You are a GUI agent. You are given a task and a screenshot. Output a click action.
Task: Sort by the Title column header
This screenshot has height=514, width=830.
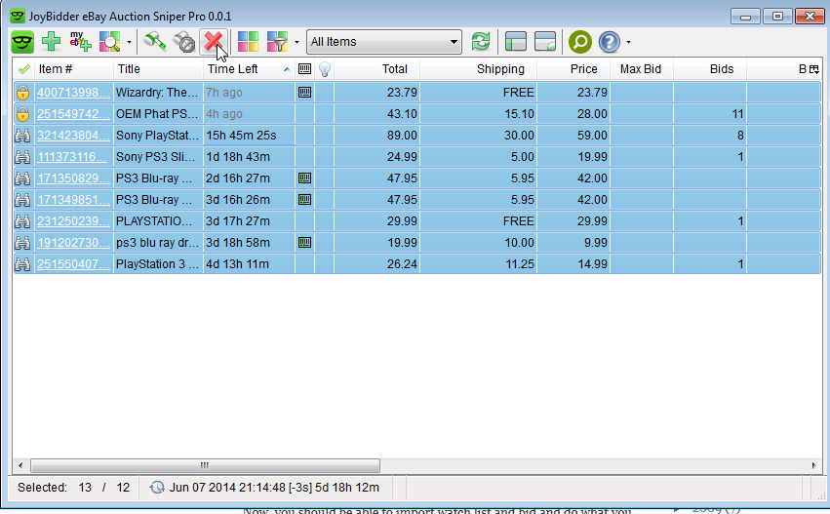[x=158, y=69]
